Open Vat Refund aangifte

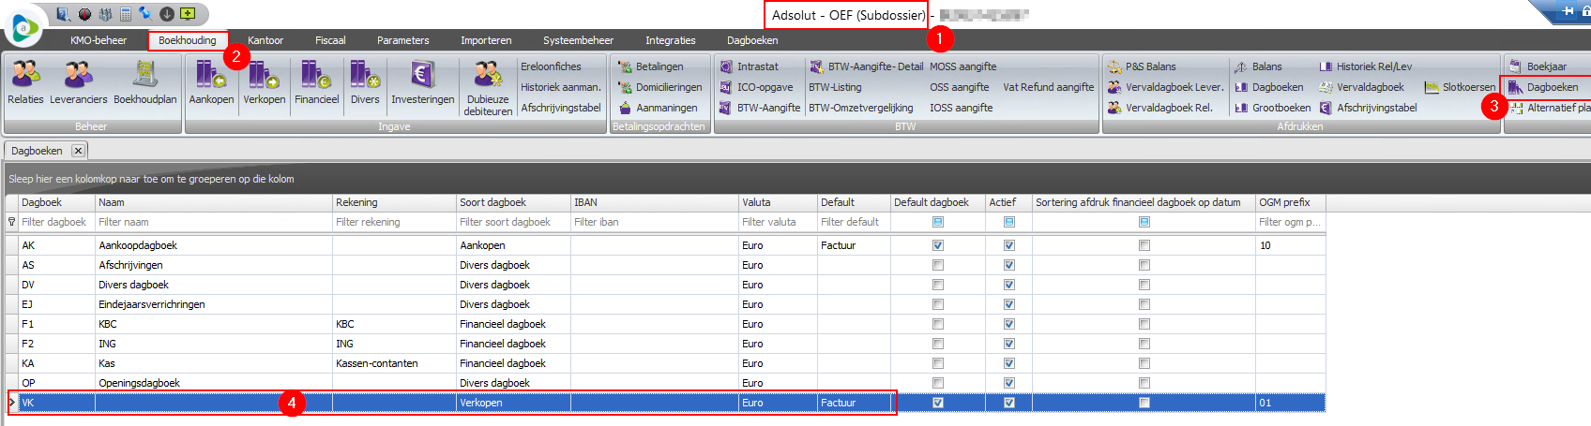tap(1049, 87)
